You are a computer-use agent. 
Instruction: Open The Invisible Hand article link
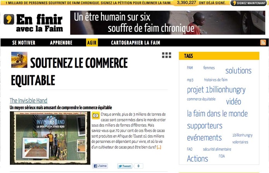pos(28,100)
